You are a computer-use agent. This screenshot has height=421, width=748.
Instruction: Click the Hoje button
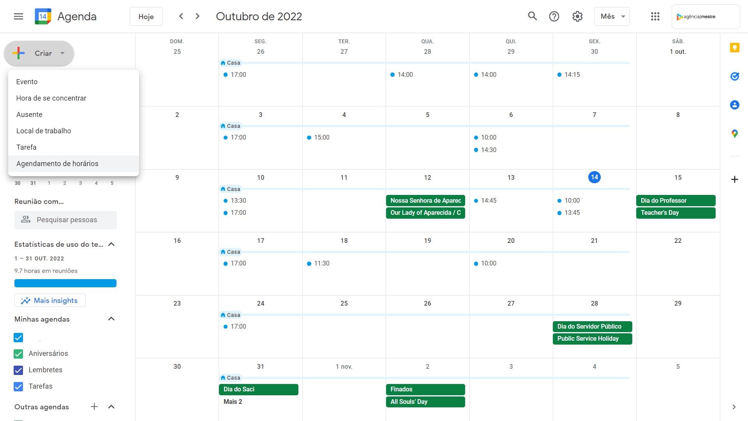coord(146,16)
